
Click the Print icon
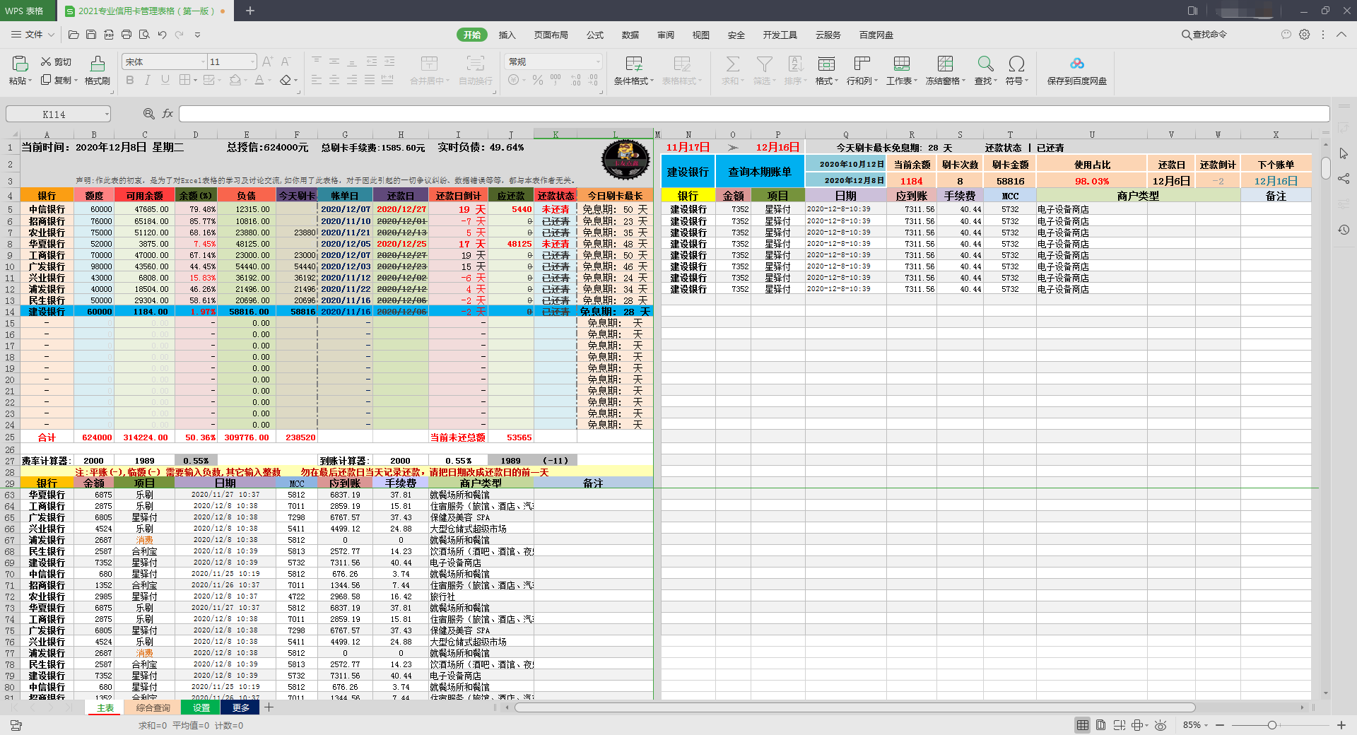[127, 35]
